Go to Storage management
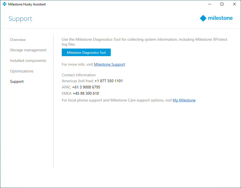Image resolution: width=241 pixels, height=188 pixels. click(x=28, y=50)
